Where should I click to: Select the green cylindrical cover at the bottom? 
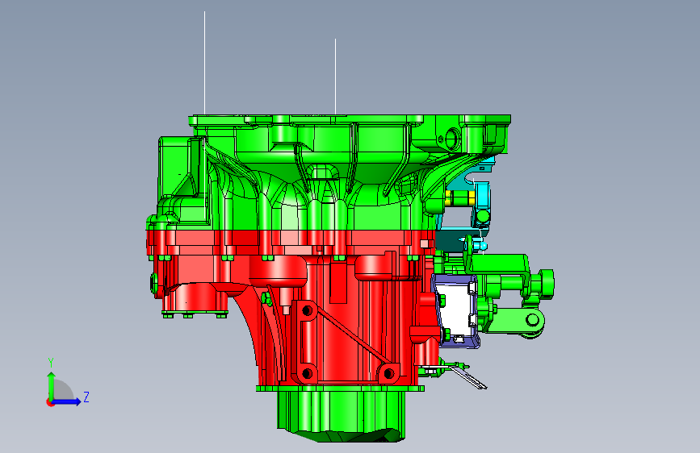tap(342, 414)
